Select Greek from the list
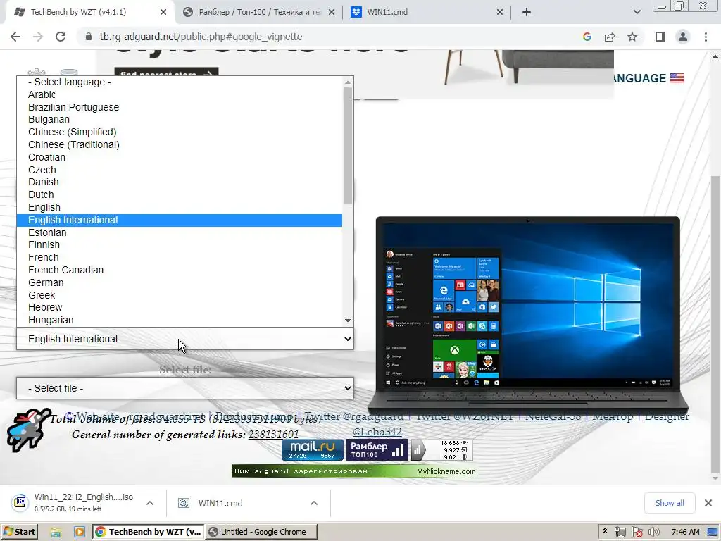The height and width of the screenshot is (541, 721). pos(180,295)
